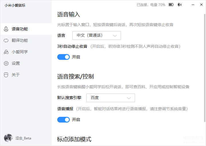
Task: Click the chevron arrow in the 语言 dropdown
Action: (115, 35)
